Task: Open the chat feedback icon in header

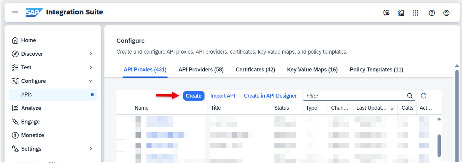Action: (x=386, y=13)
